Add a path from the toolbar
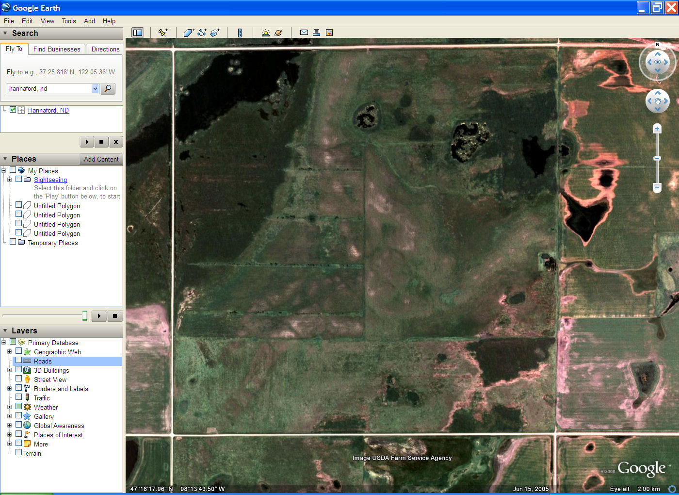 202,33
